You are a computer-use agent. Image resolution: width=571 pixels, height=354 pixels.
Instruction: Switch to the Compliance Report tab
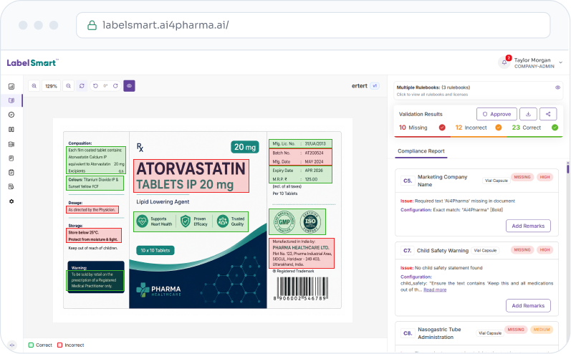point(421,150)
